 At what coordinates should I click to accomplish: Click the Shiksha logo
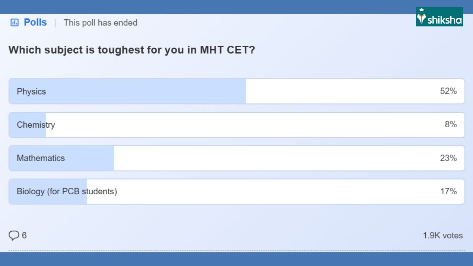439,17
